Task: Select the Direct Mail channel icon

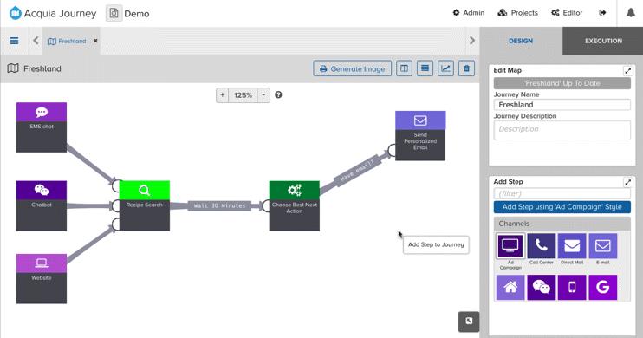Action: point(572,246)
